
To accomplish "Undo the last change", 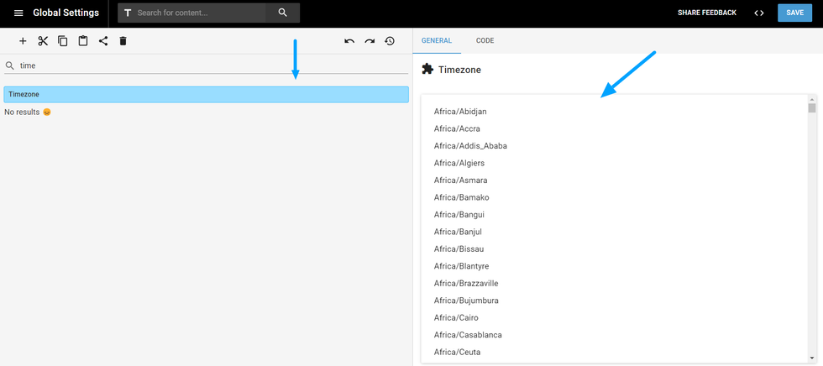I will click(x=349, y=41).
